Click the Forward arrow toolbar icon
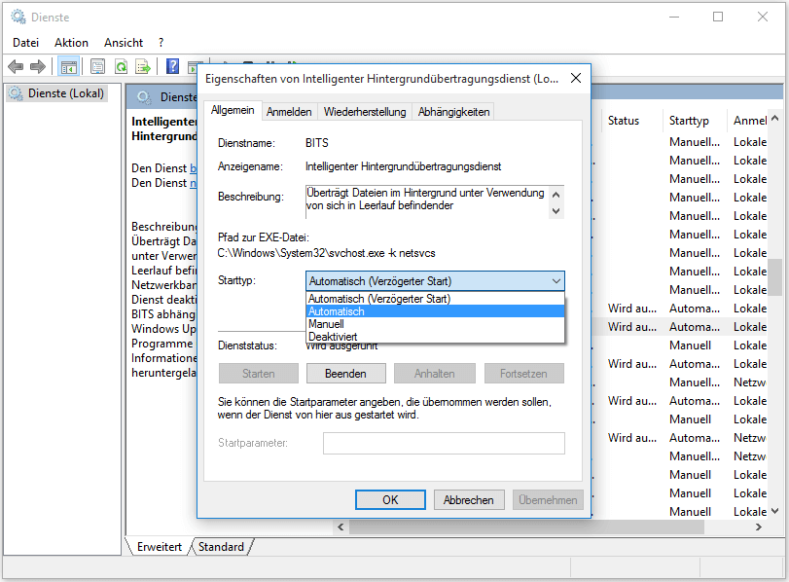 click(38, 66)
